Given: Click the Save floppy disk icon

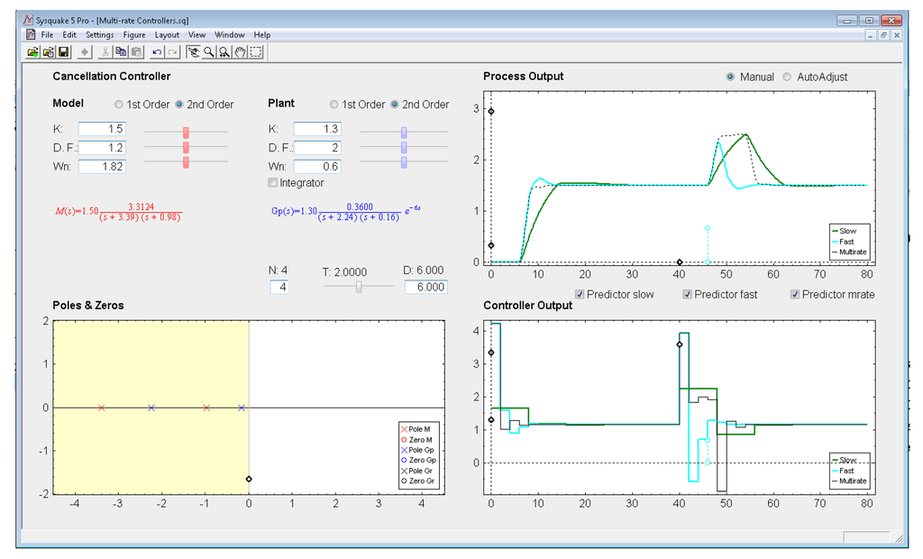Looking at the screenshot, I should [x=63, y=52].
